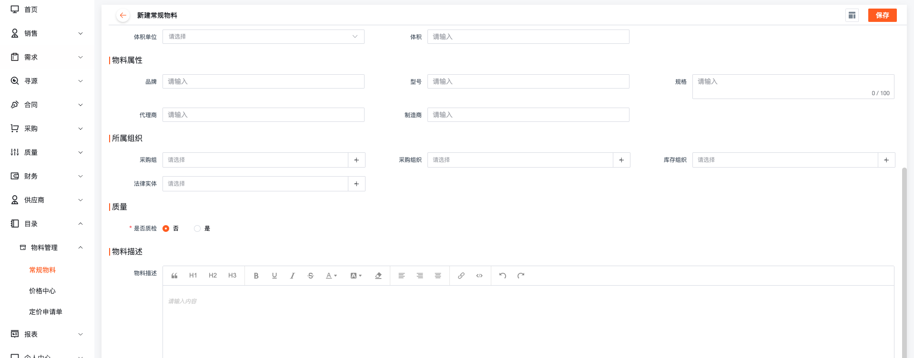Apply H2 heading format
This screenshot has height=358, width=914.
pos(213,276)
